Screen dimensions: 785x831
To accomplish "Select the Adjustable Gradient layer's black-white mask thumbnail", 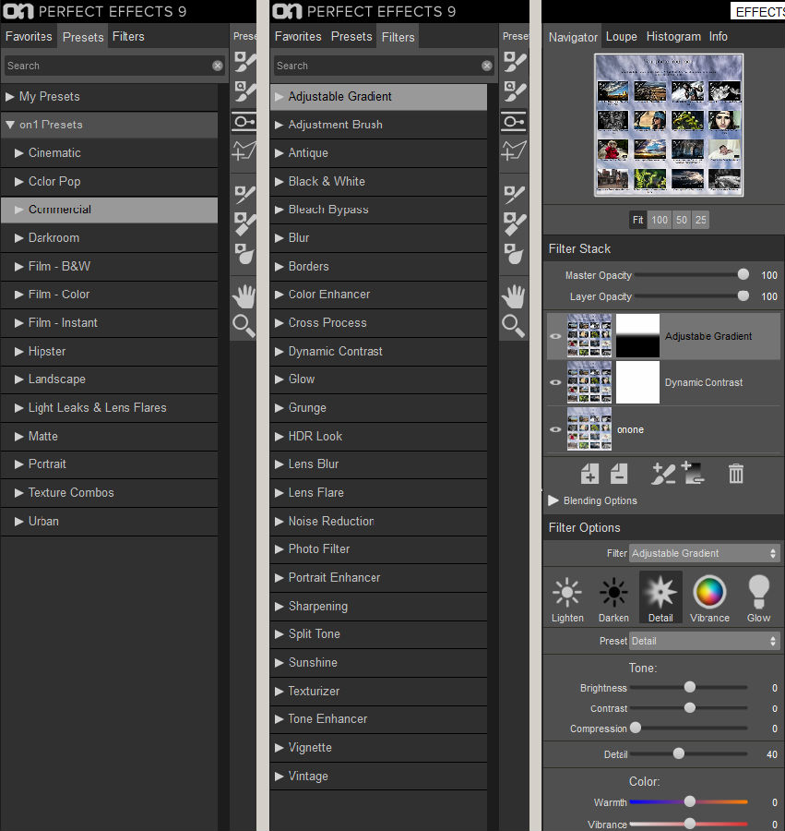I will [637, 336].
